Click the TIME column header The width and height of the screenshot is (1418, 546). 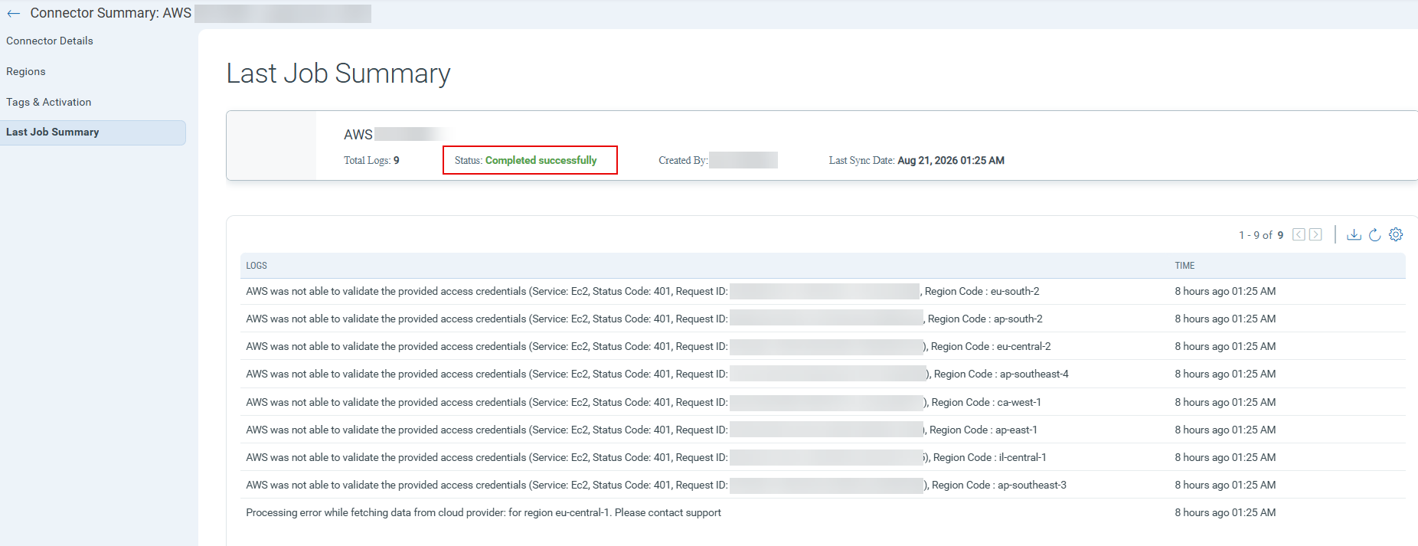1184,266
